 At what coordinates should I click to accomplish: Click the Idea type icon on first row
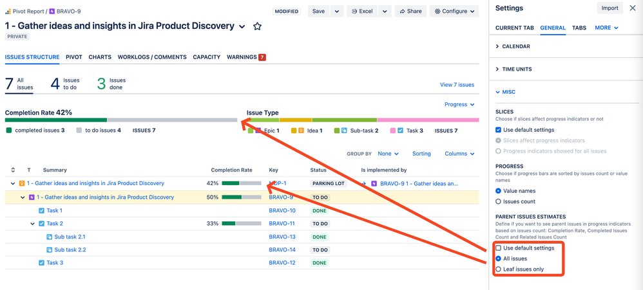(x=22, y=183)
